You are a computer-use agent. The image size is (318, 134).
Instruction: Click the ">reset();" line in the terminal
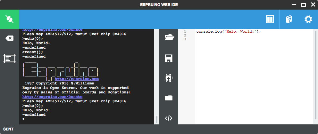33,52
